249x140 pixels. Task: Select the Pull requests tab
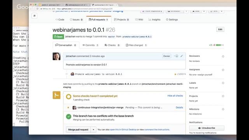pyautogui.click(x=98, y=19)
